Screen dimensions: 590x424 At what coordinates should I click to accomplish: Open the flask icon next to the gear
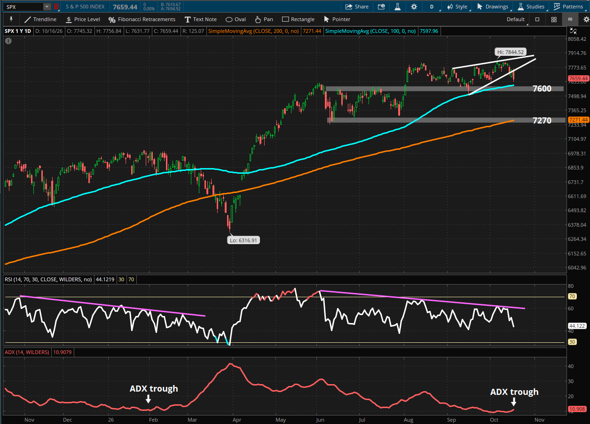(397, 7)
